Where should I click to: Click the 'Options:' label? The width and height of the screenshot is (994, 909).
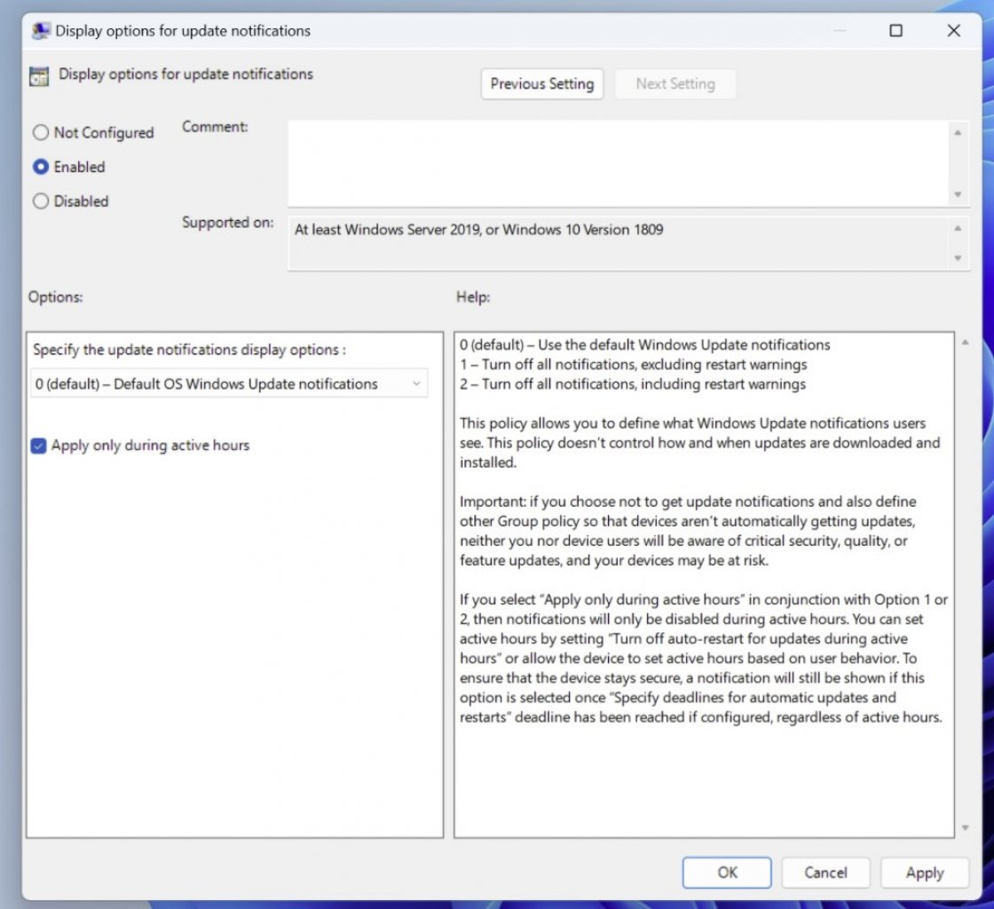(x=55, y=296)
